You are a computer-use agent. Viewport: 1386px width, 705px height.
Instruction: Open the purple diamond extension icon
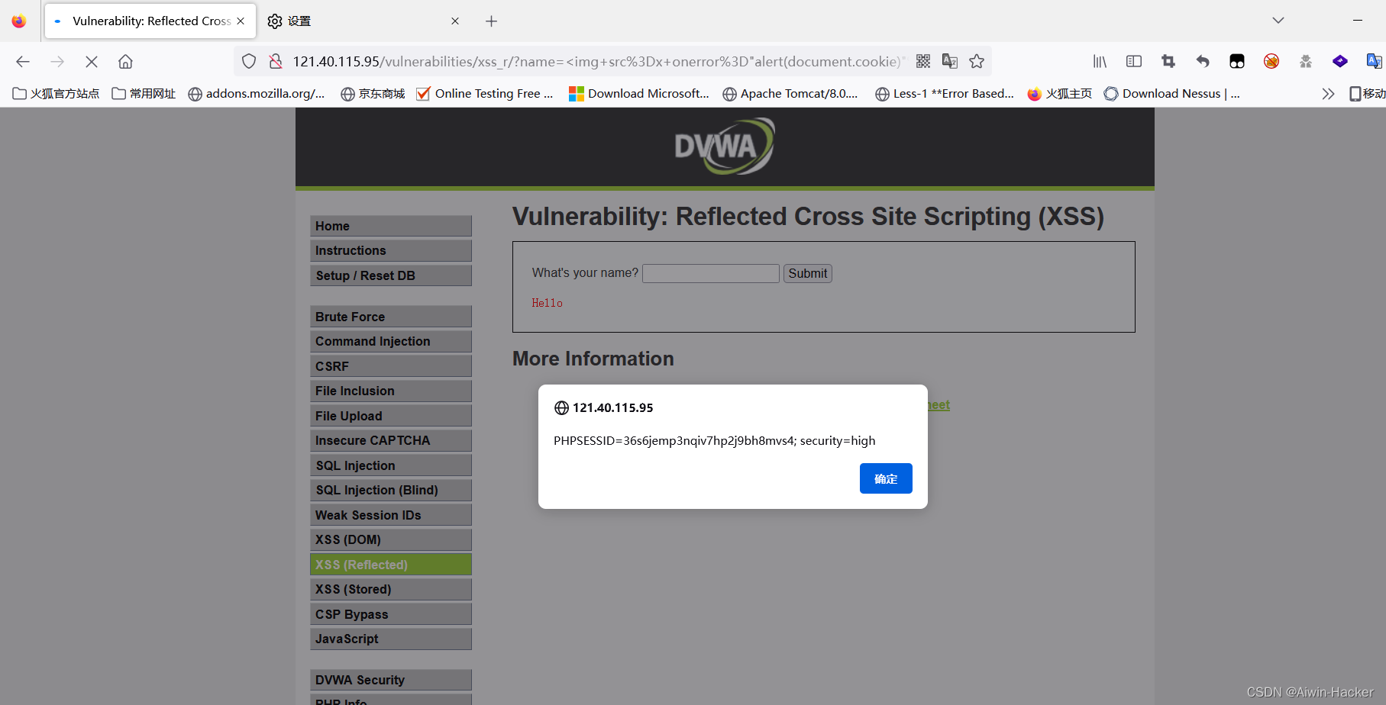tap(1340, 61)
